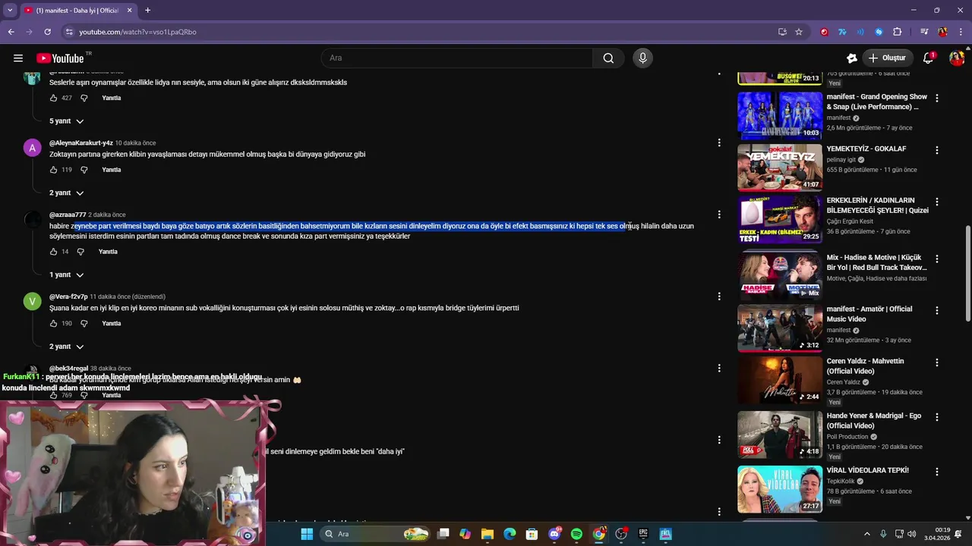
Task: Open options menu for @AleynaKarakurt-y4z comment
Action: [x=719, y=143]
